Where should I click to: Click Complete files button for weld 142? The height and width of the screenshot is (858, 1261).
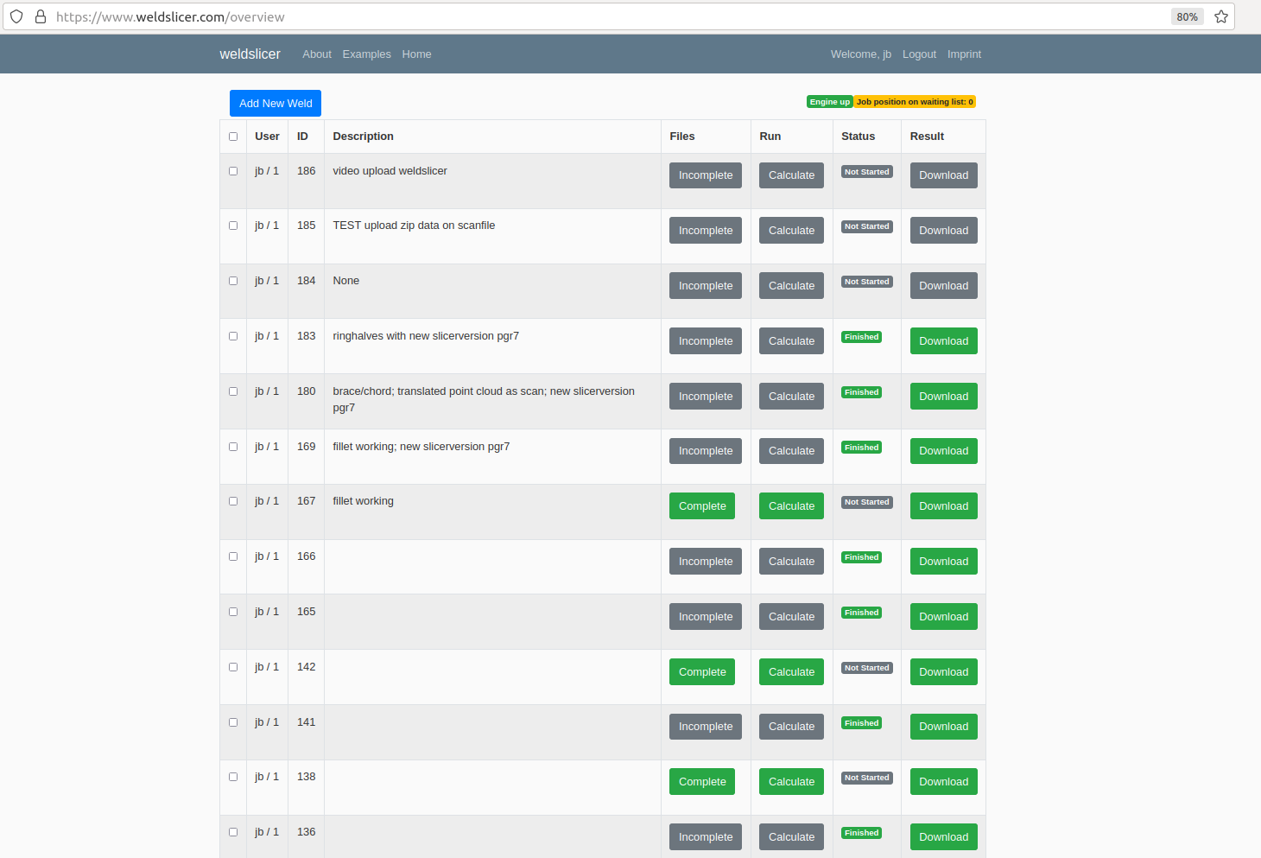click(x=702, y=672)
